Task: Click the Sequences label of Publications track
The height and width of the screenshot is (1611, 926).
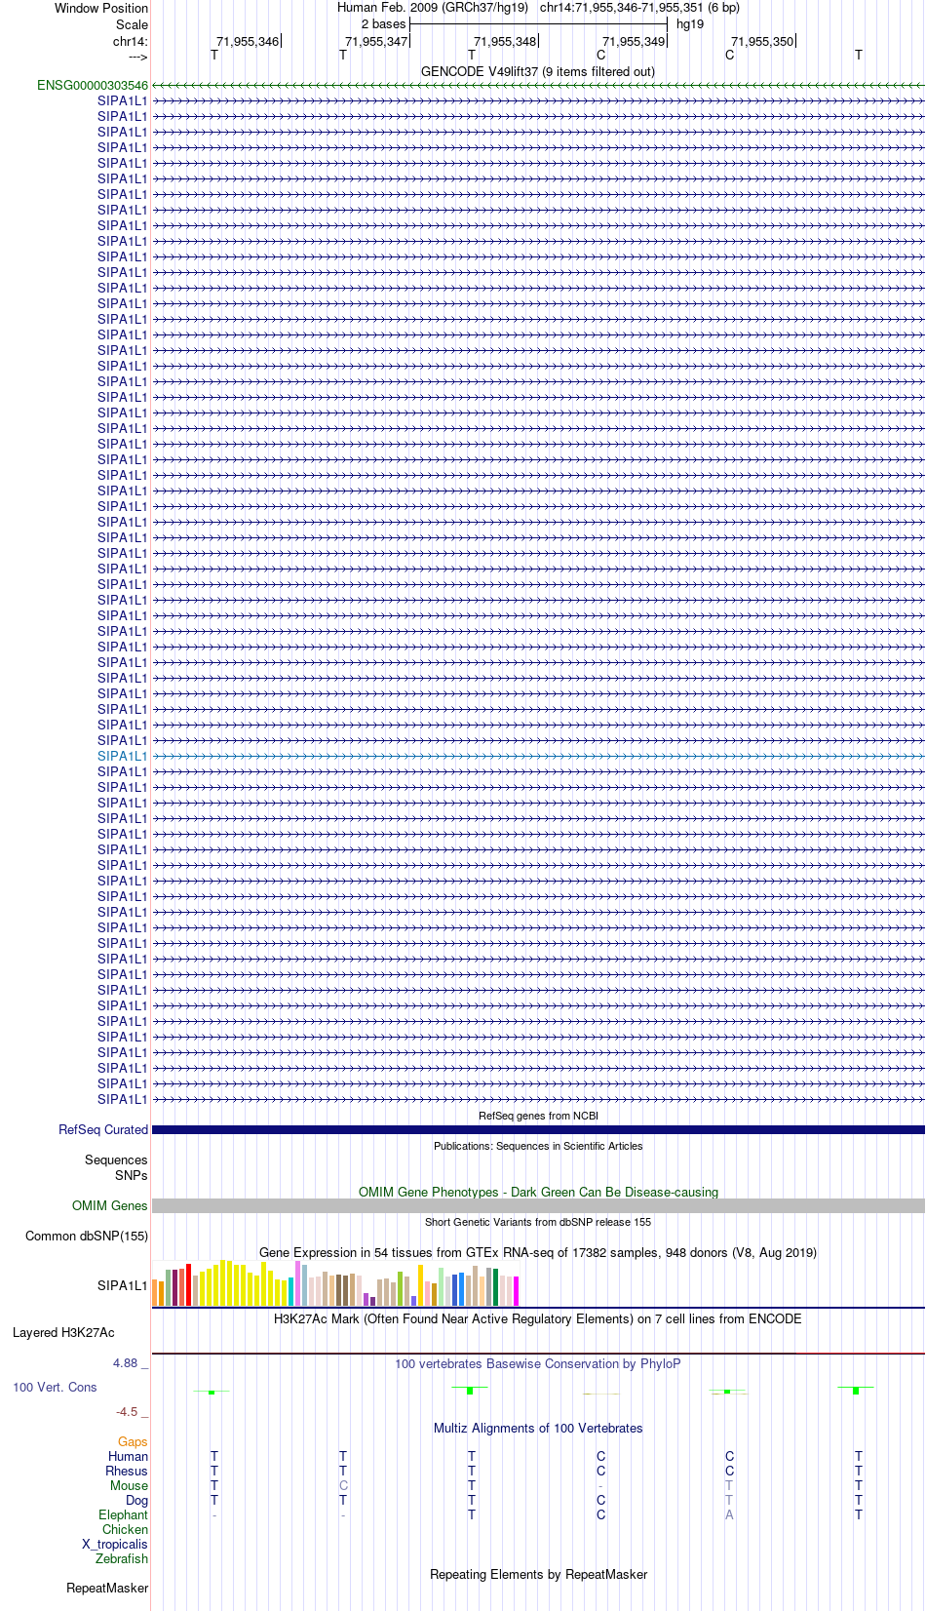Action: coord(116,1160)
